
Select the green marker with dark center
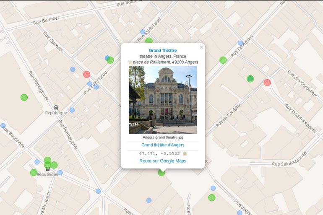click(250, 78)
